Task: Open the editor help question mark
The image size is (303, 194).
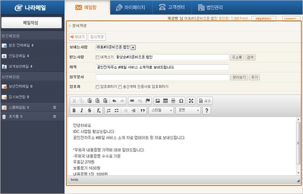Action: click(207, 110)
